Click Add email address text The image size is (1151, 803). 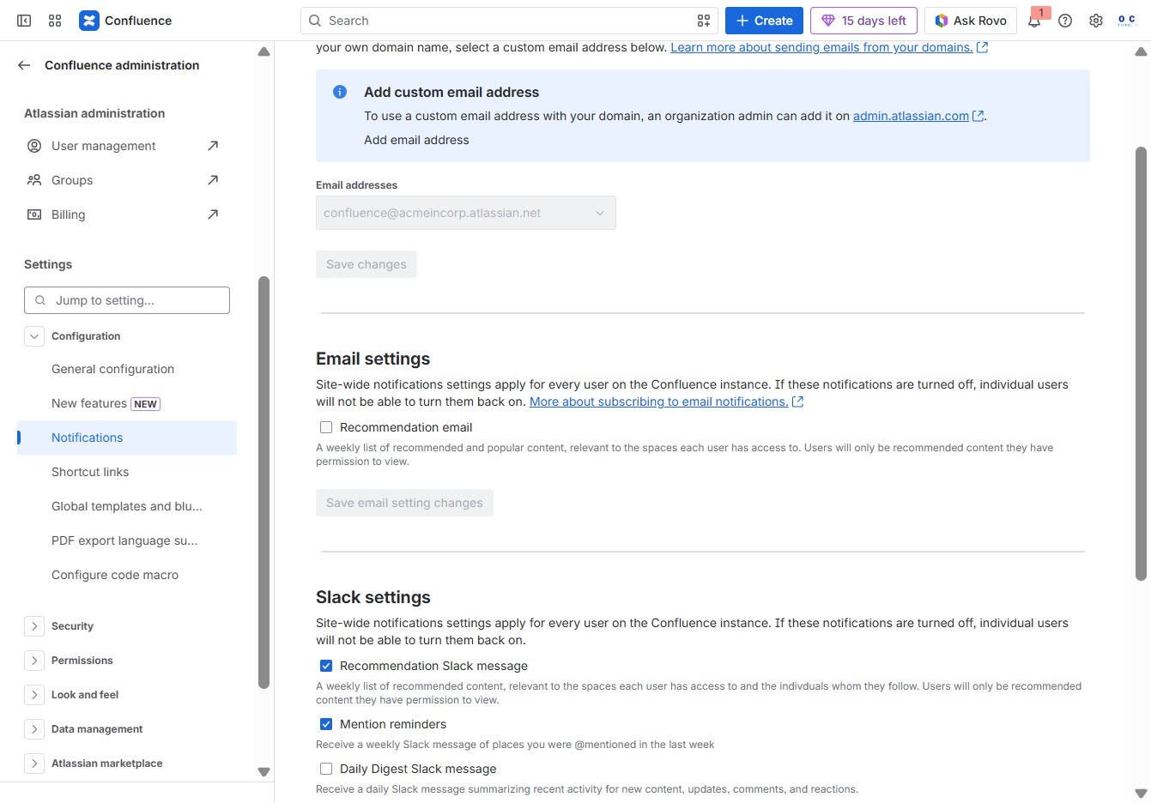pyautogui.click(x=416, y=140)
